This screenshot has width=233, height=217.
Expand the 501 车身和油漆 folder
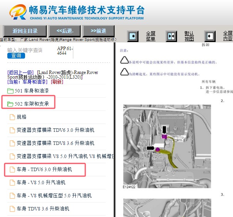point(32,91)
